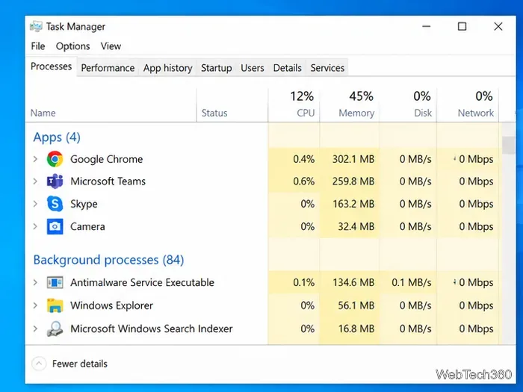Open the Options menu
Screen dimensions: 523x392
coord(72,46)
